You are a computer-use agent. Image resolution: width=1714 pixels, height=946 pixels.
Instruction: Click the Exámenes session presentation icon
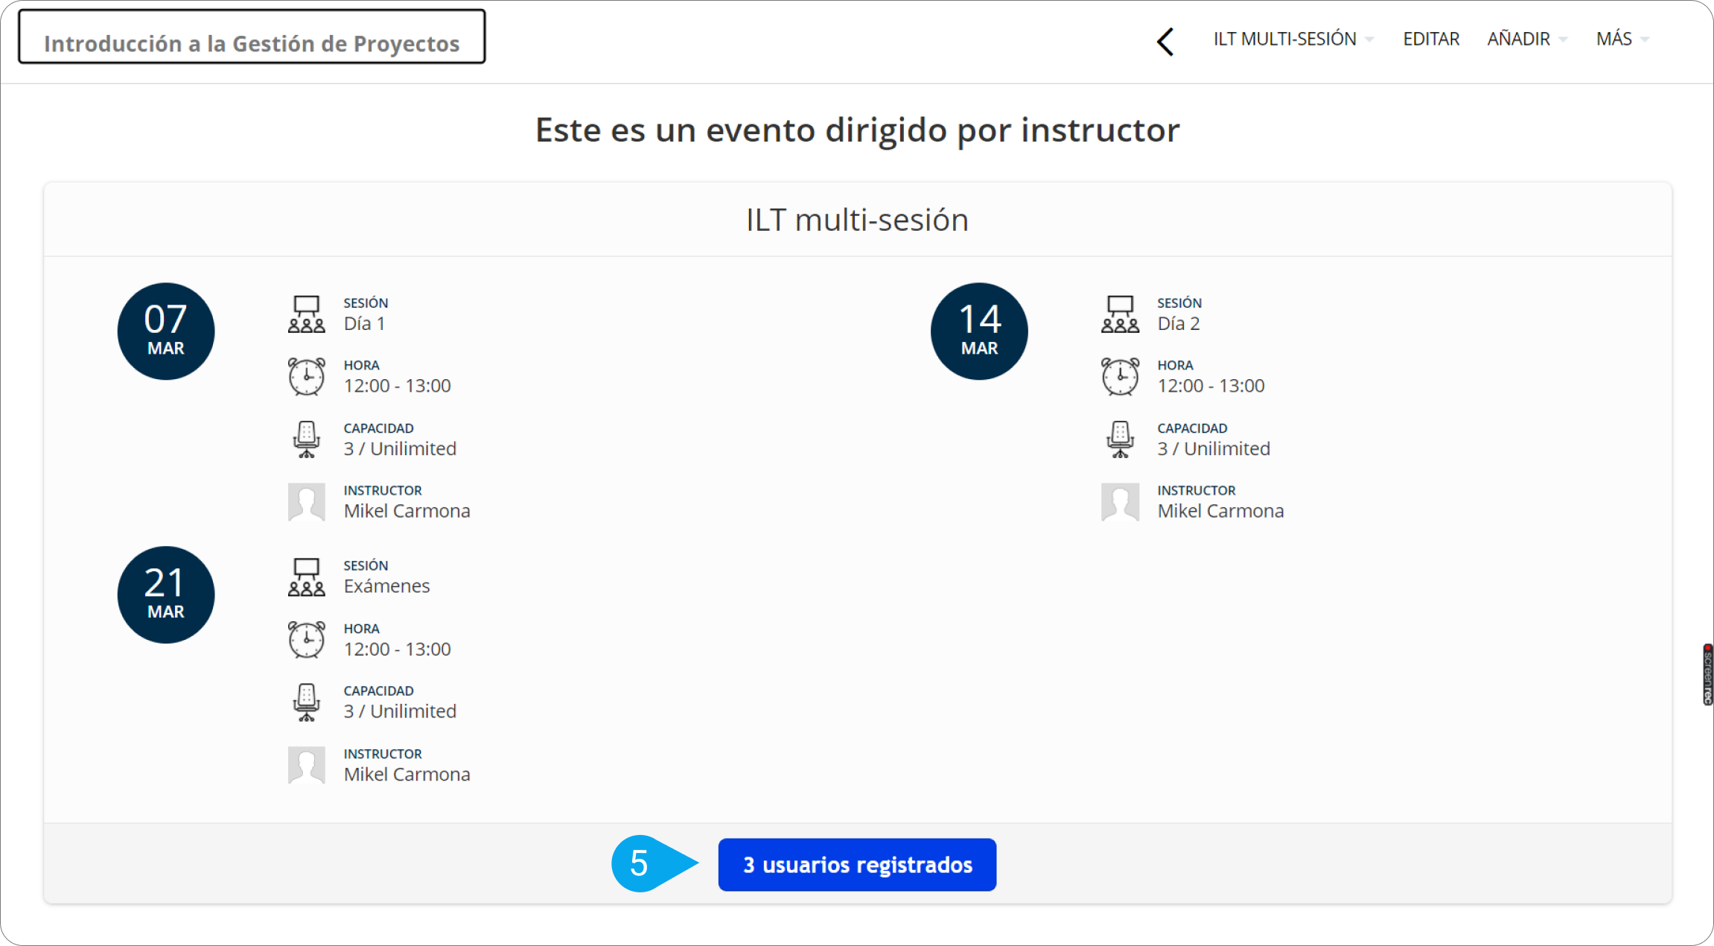coord(306,577)
